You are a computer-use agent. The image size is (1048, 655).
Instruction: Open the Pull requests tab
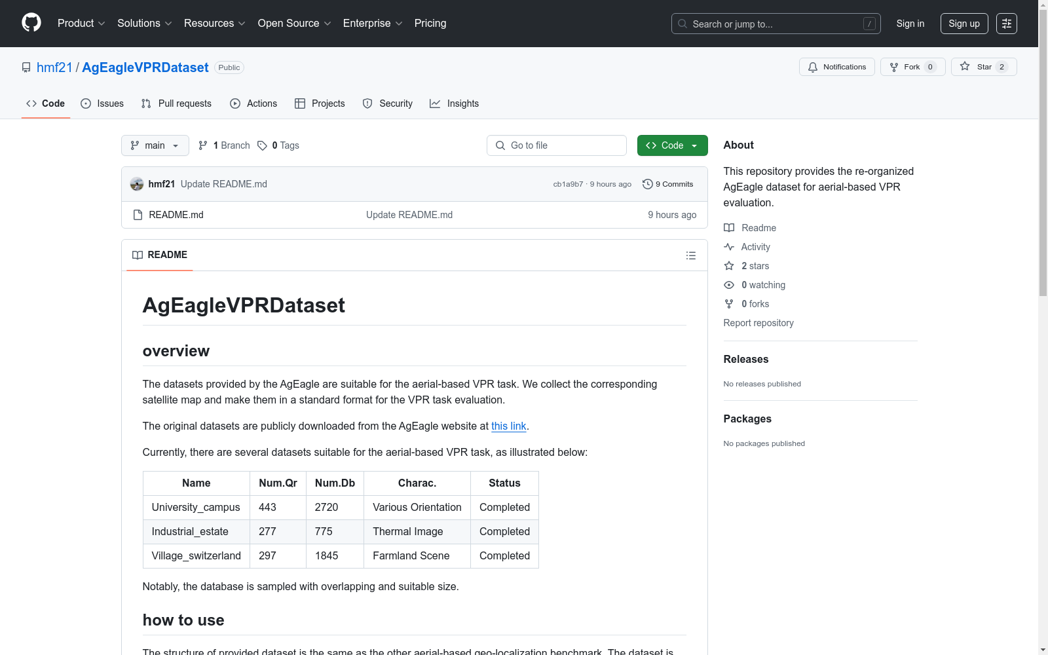(x=176, y=103)
